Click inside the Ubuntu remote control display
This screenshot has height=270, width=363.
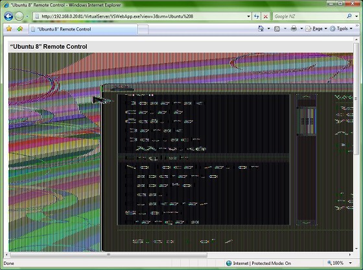pos(181,152)
